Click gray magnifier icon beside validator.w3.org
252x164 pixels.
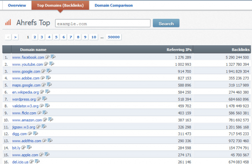click(x=41, y=105)
